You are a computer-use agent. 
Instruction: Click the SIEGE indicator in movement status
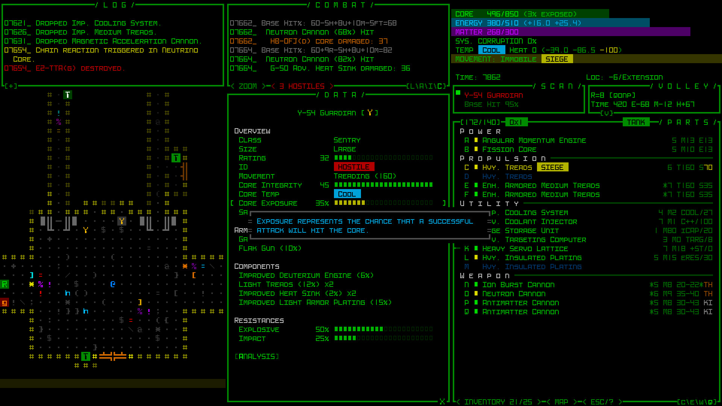point(557,59)
